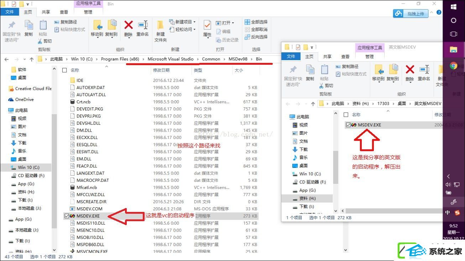This screenshot has height=261, width=465.
Task: Click the 拖拽上传 button
Action: click(411, 14)
